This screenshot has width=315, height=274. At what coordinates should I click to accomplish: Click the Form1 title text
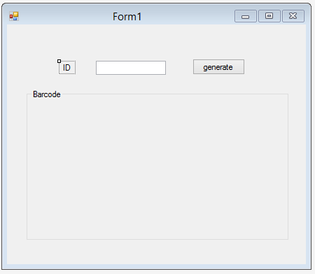tap(127, 17)
